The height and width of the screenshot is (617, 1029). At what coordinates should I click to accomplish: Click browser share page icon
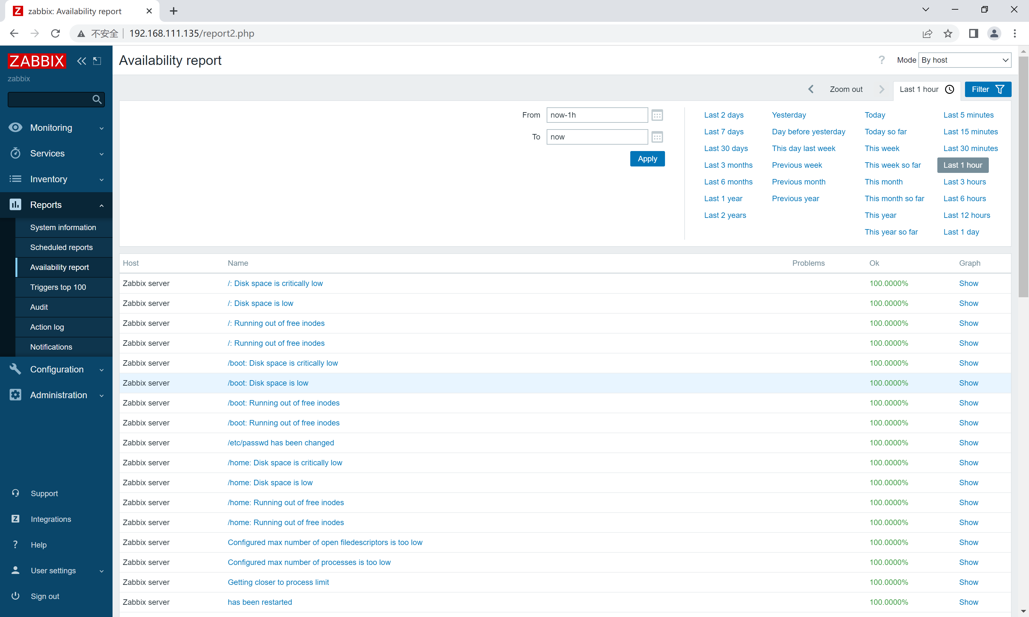tap(927, 33)
